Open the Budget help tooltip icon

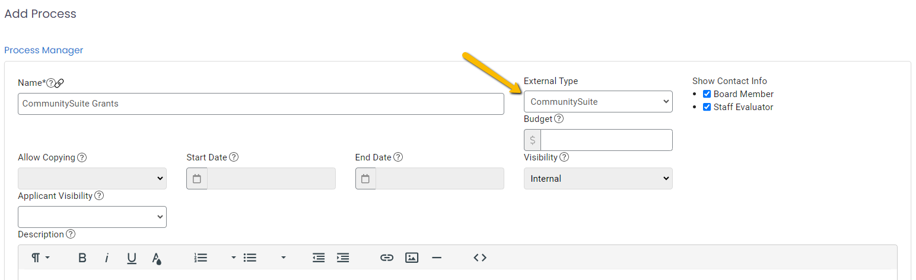[x=559, y=118]
